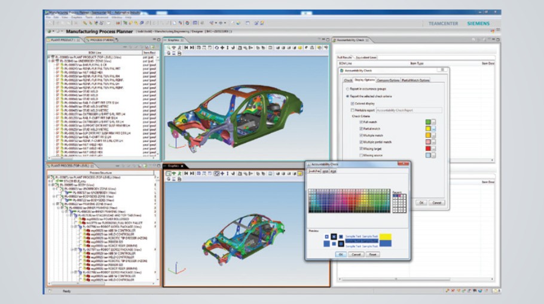Open the color picker button beside Partial match

(x=434, y=128)
